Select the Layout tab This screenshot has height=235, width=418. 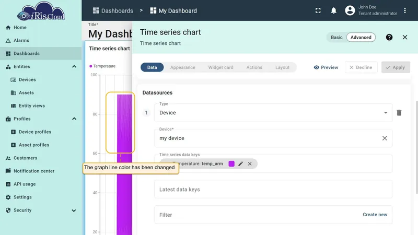tap(282, 67)
